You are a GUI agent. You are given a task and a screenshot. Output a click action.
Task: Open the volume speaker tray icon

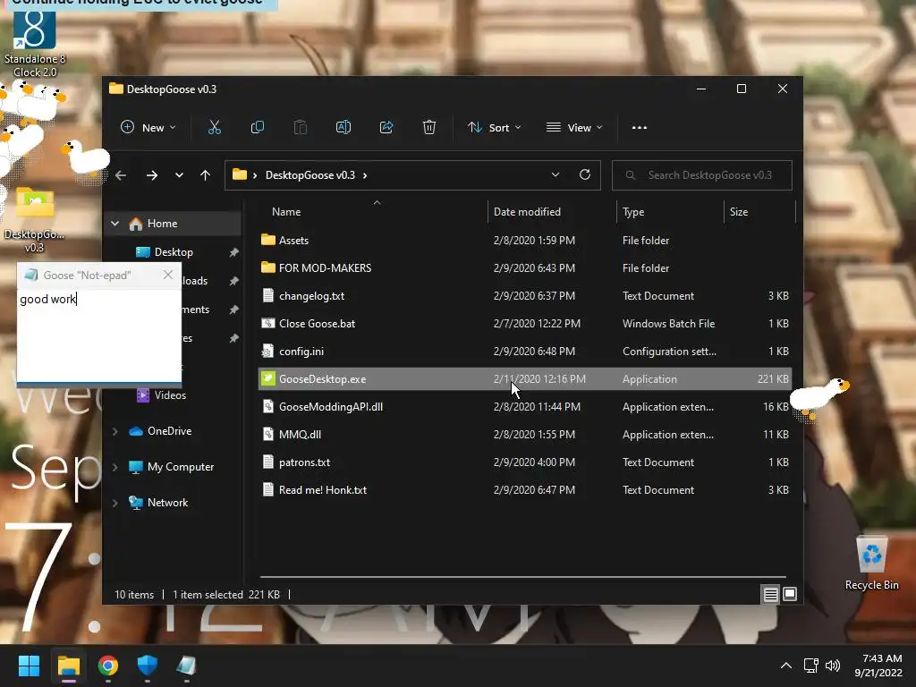point(833,666)
